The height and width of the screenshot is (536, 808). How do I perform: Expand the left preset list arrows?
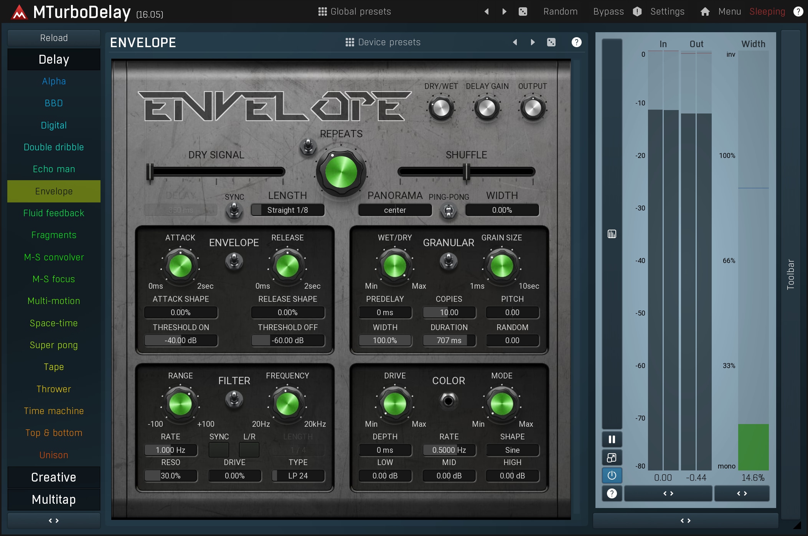[54, 521]
